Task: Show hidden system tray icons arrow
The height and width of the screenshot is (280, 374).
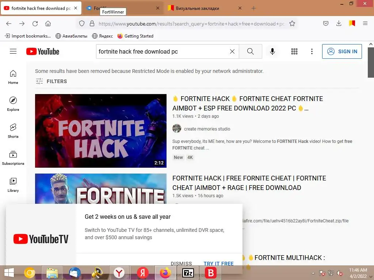Action: click(313, 273)
